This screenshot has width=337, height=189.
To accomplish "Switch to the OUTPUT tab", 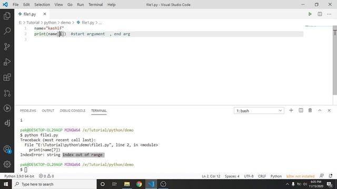I will tap(48, 111).
